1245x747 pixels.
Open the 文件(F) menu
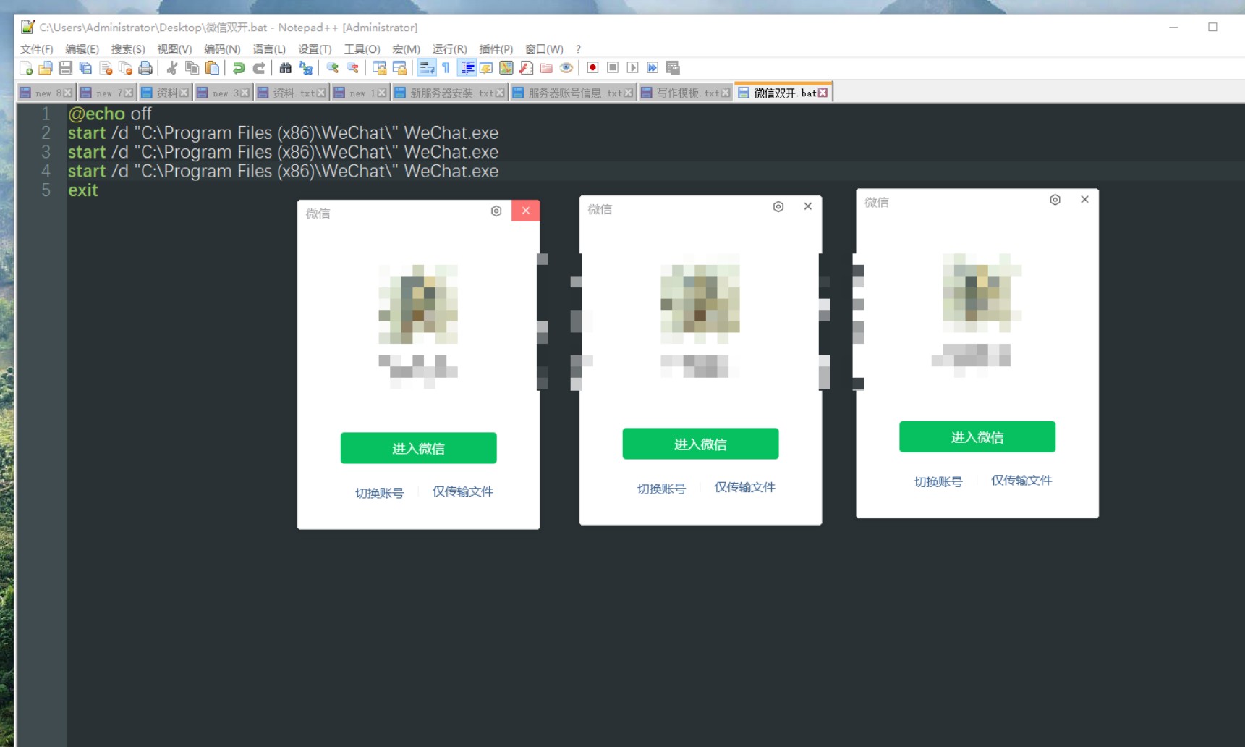coord(37,49)
